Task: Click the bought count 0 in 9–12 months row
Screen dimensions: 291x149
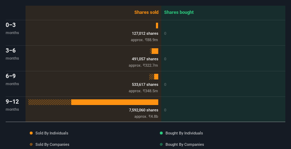Action: (165, 110)
